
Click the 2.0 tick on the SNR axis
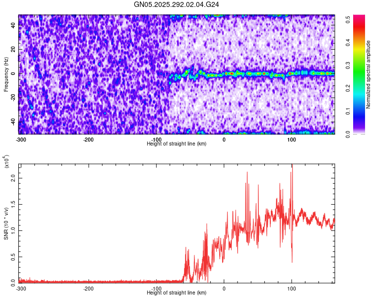[13, 178]
